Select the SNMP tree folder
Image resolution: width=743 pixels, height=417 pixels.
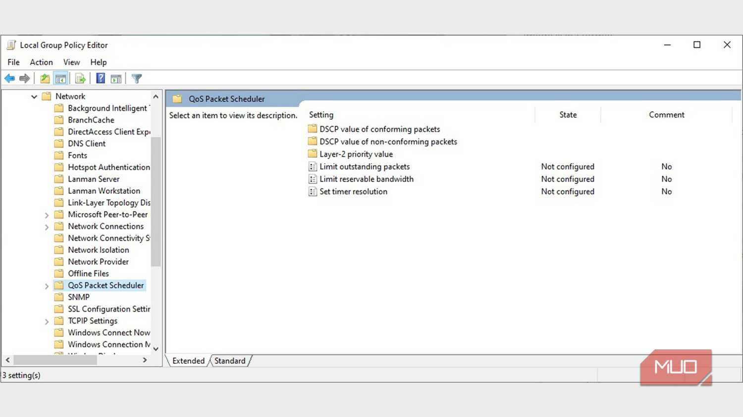[72, 298]
